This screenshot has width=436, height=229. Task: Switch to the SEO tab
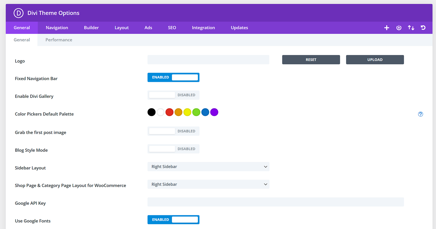172,28
